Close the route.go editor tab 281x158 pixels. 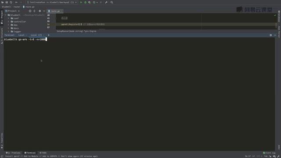point(61,11)
